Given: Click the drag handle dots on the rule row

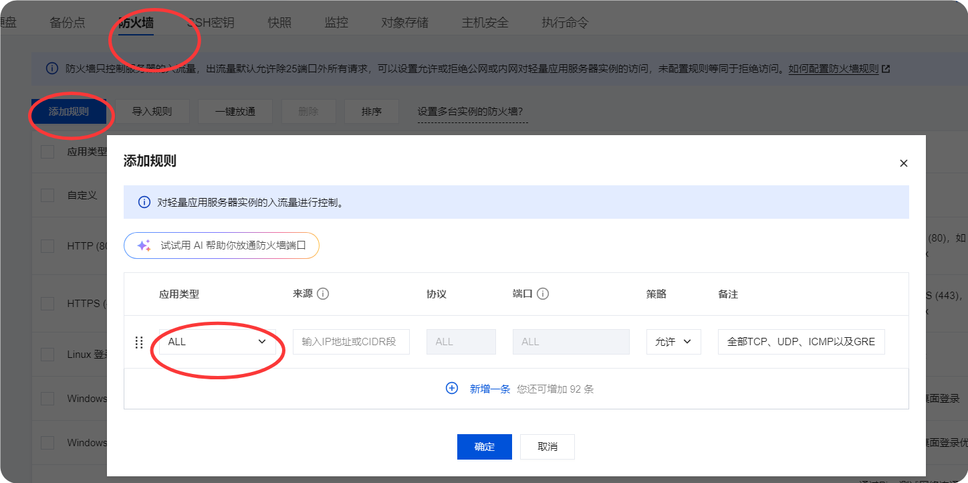Looking at the screenshot, I should tap(139, 342).
